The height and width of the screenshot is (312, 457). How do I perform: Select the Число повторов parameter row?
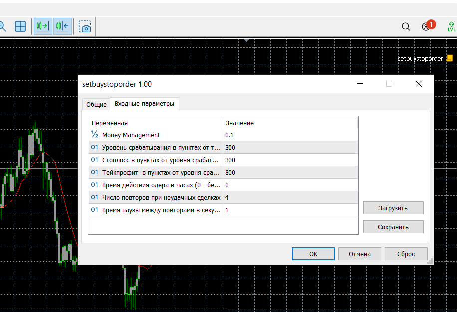click(155, 197)
